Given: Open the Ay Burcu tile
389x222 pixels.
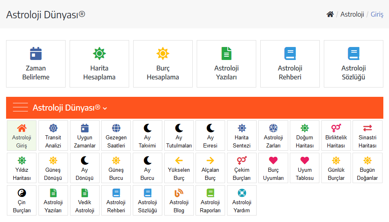Looking at the screenshot, I should click(147, 168).
